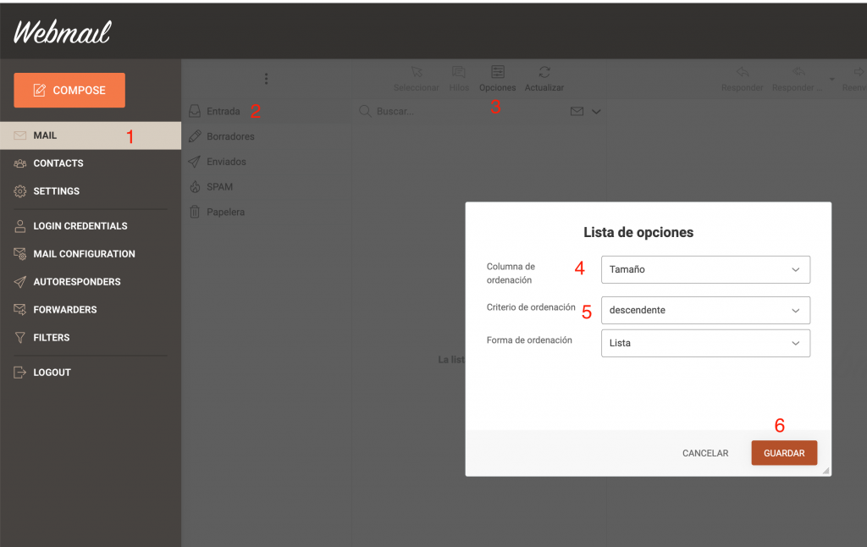867x547 pixels.
Task: Click the Seleccionar cursor icon
Action: pos(416,74)
